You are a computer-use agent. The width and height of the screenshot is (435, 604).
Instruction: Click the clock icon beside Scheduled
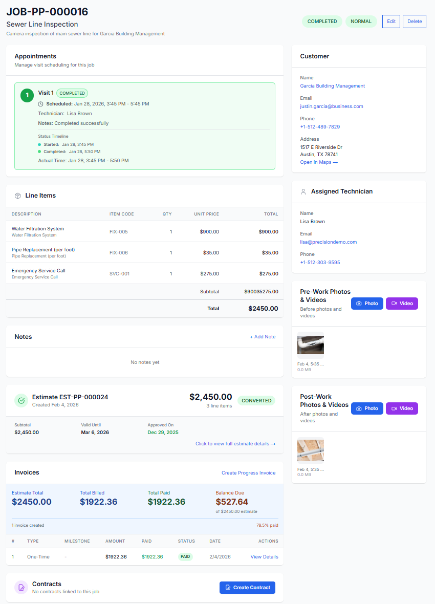coord(41,104)
